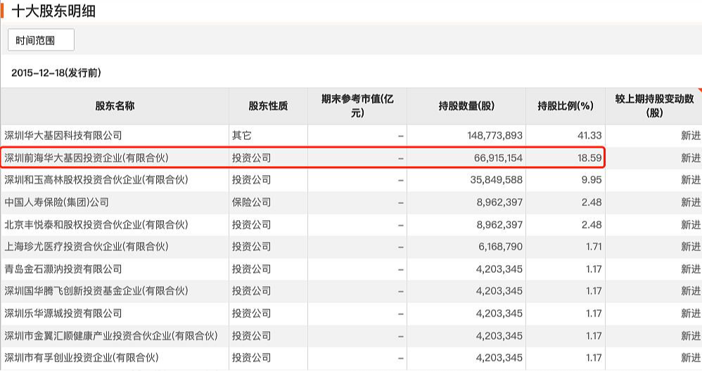
Task: Click the 持股比例(%) column header
Action: pyautogui.click(x=565, y=106)
